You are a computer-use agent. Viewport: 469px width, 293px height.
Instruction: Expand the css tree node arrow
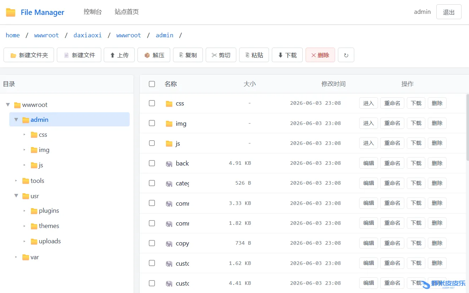pyautogui.click(x=25, y=135)
